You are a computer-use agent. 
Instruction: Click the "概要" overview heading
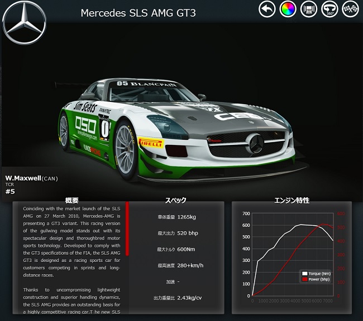coord(72,201)
